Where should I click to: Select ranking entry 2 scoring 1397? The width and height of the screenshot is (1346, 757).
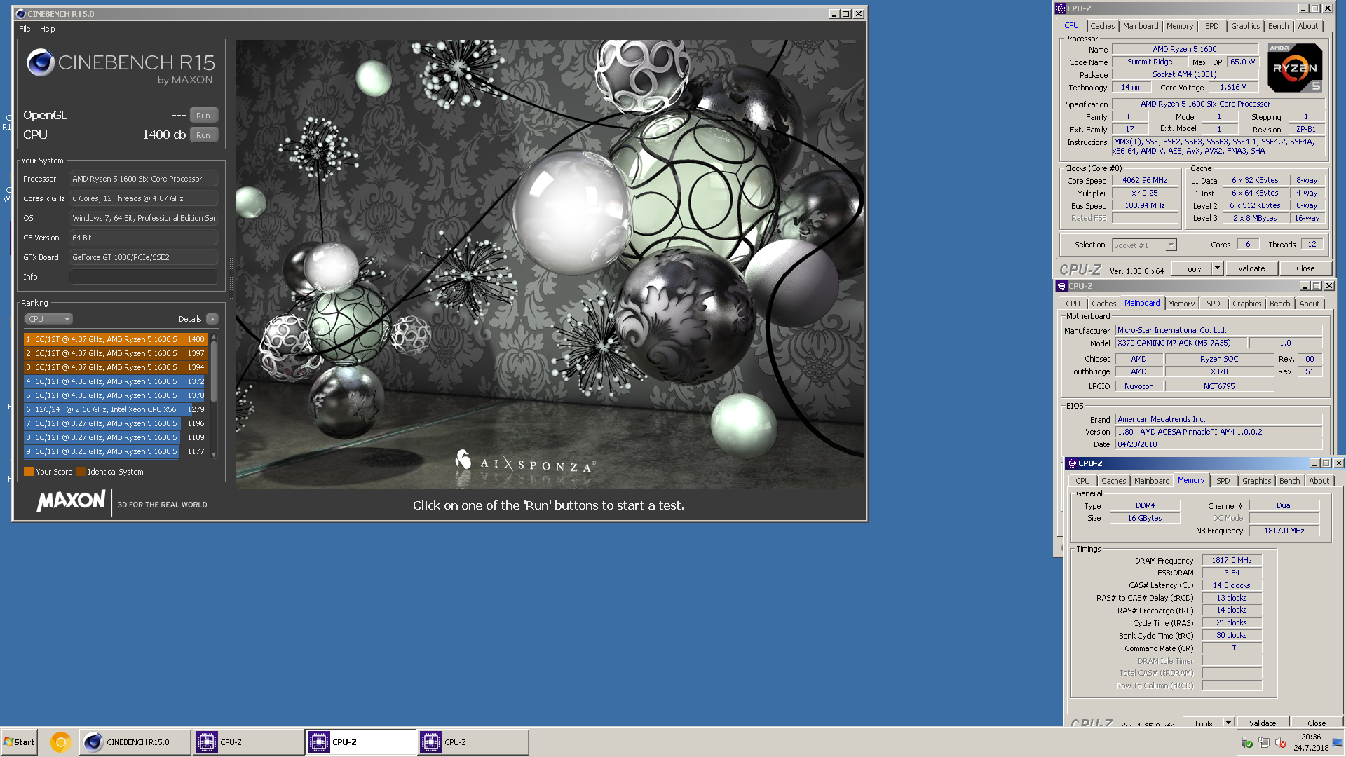115,353
